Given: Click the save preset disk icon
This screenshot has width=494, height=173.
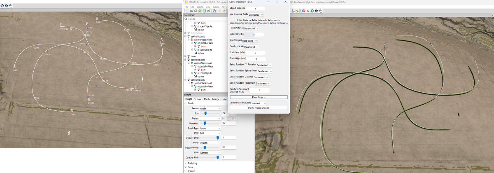Looking at the screenshot, I should tap(224, 118).
